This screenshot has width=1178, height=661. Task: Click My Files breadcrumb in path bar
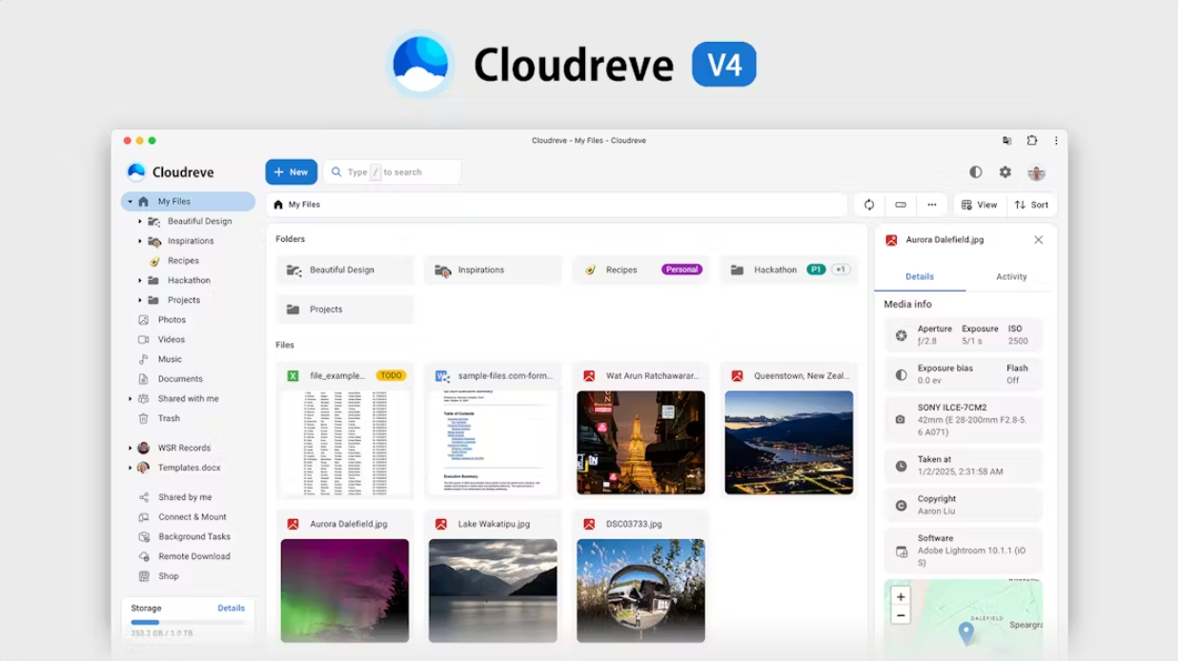click(x=297, y=205)
